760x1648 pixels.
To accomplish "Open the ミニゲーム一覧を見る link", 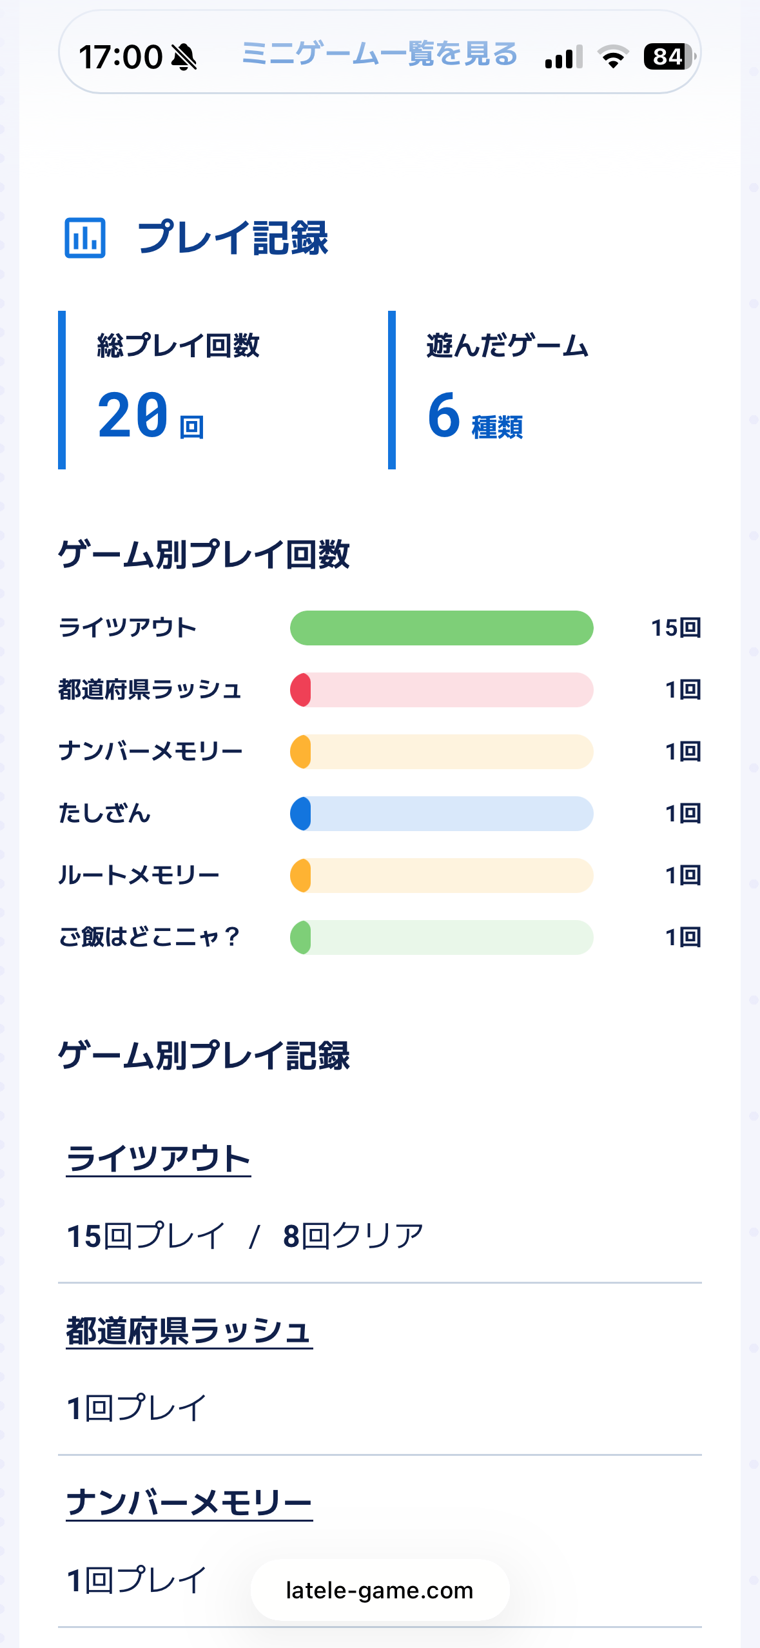I will click(x=380, y=54).
